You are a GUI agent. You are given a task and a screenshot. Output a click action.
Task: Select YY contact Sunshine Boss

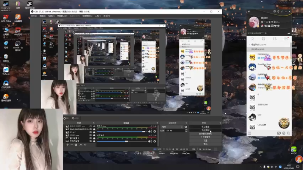point(269,67)
